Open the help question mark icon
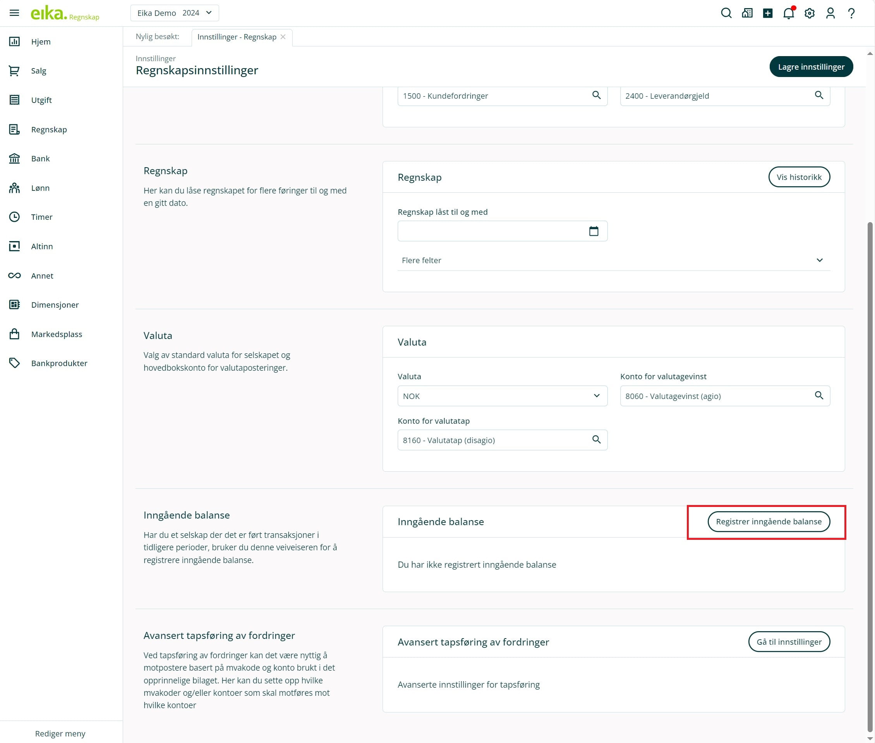Screen dimensions: 875x743 pyautogui.click(x=851, y=13)
